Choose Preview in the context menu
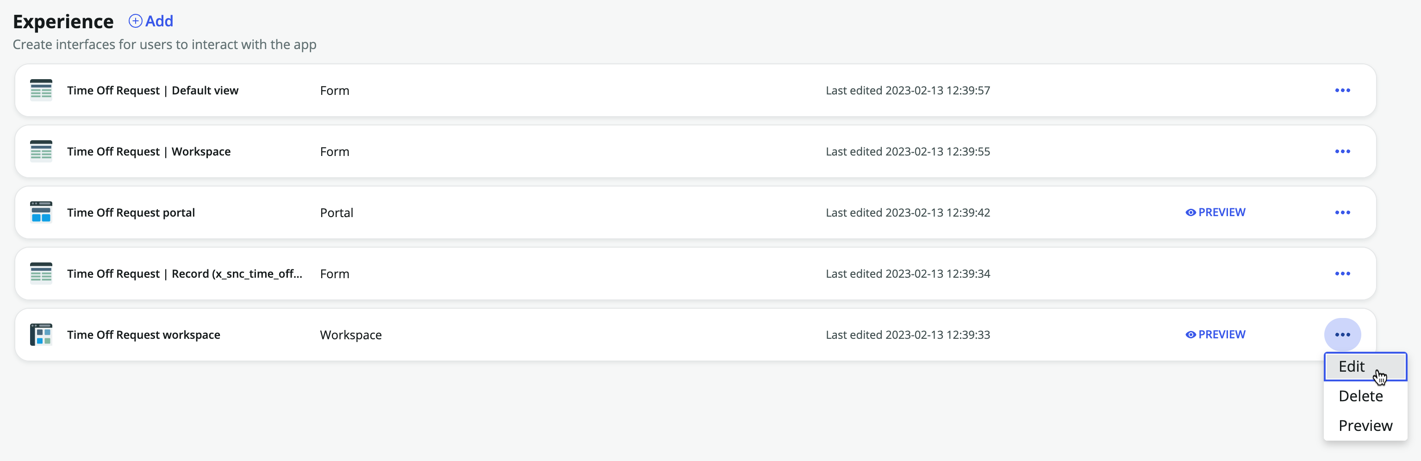Viewport: 1421px width, 461px height. [x=1365, y=426]
